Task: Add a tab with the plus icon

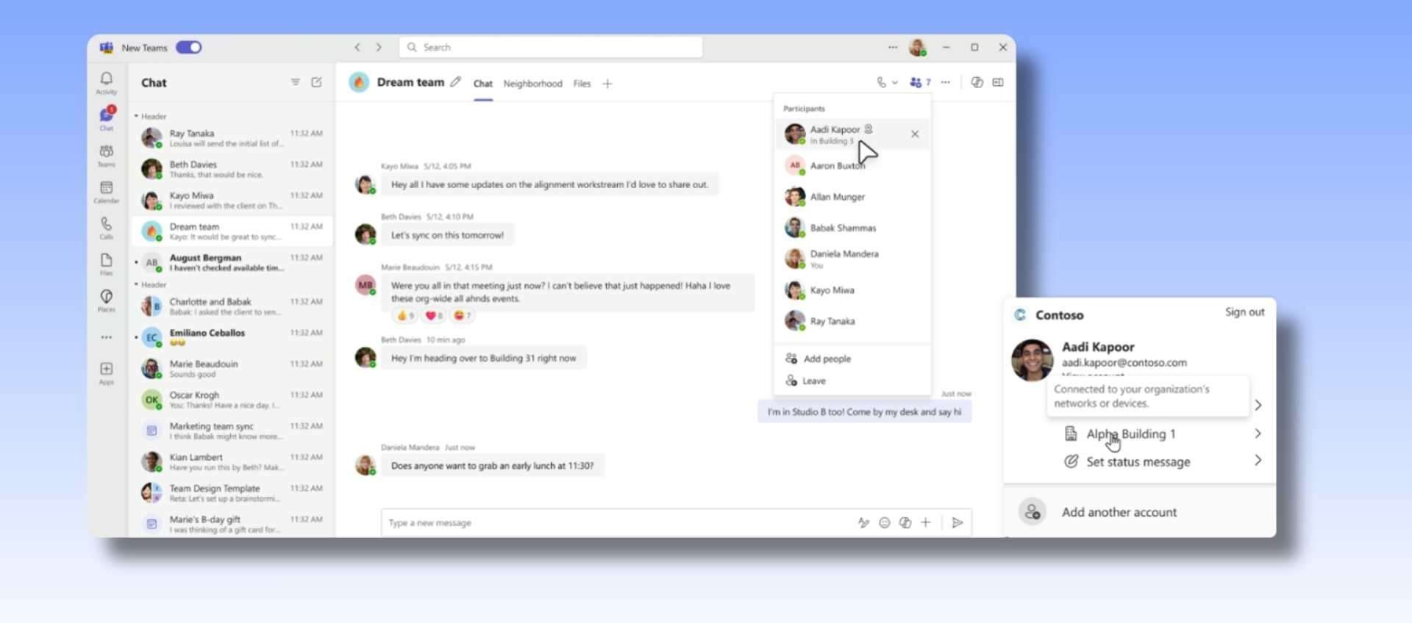Action: click(607, 84)
